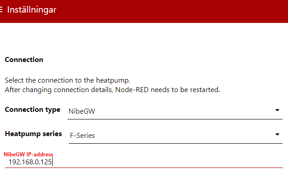Click the Heatpump series label
Screen dimensions: 288x172
tap(33, 134)
